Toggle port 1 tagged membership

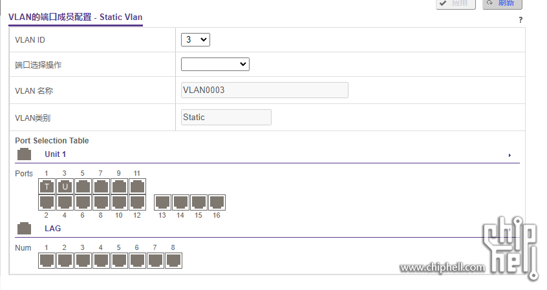(x=47, y=187)
